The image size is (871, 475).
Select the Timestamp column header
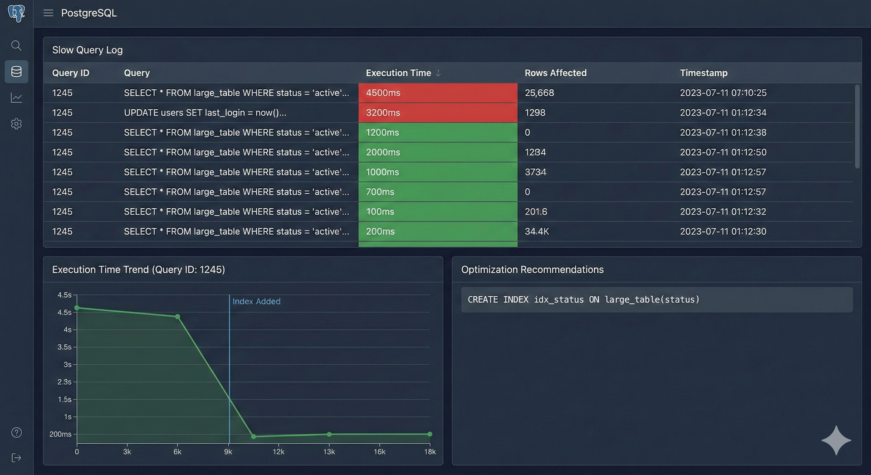[x=703, y=73]
